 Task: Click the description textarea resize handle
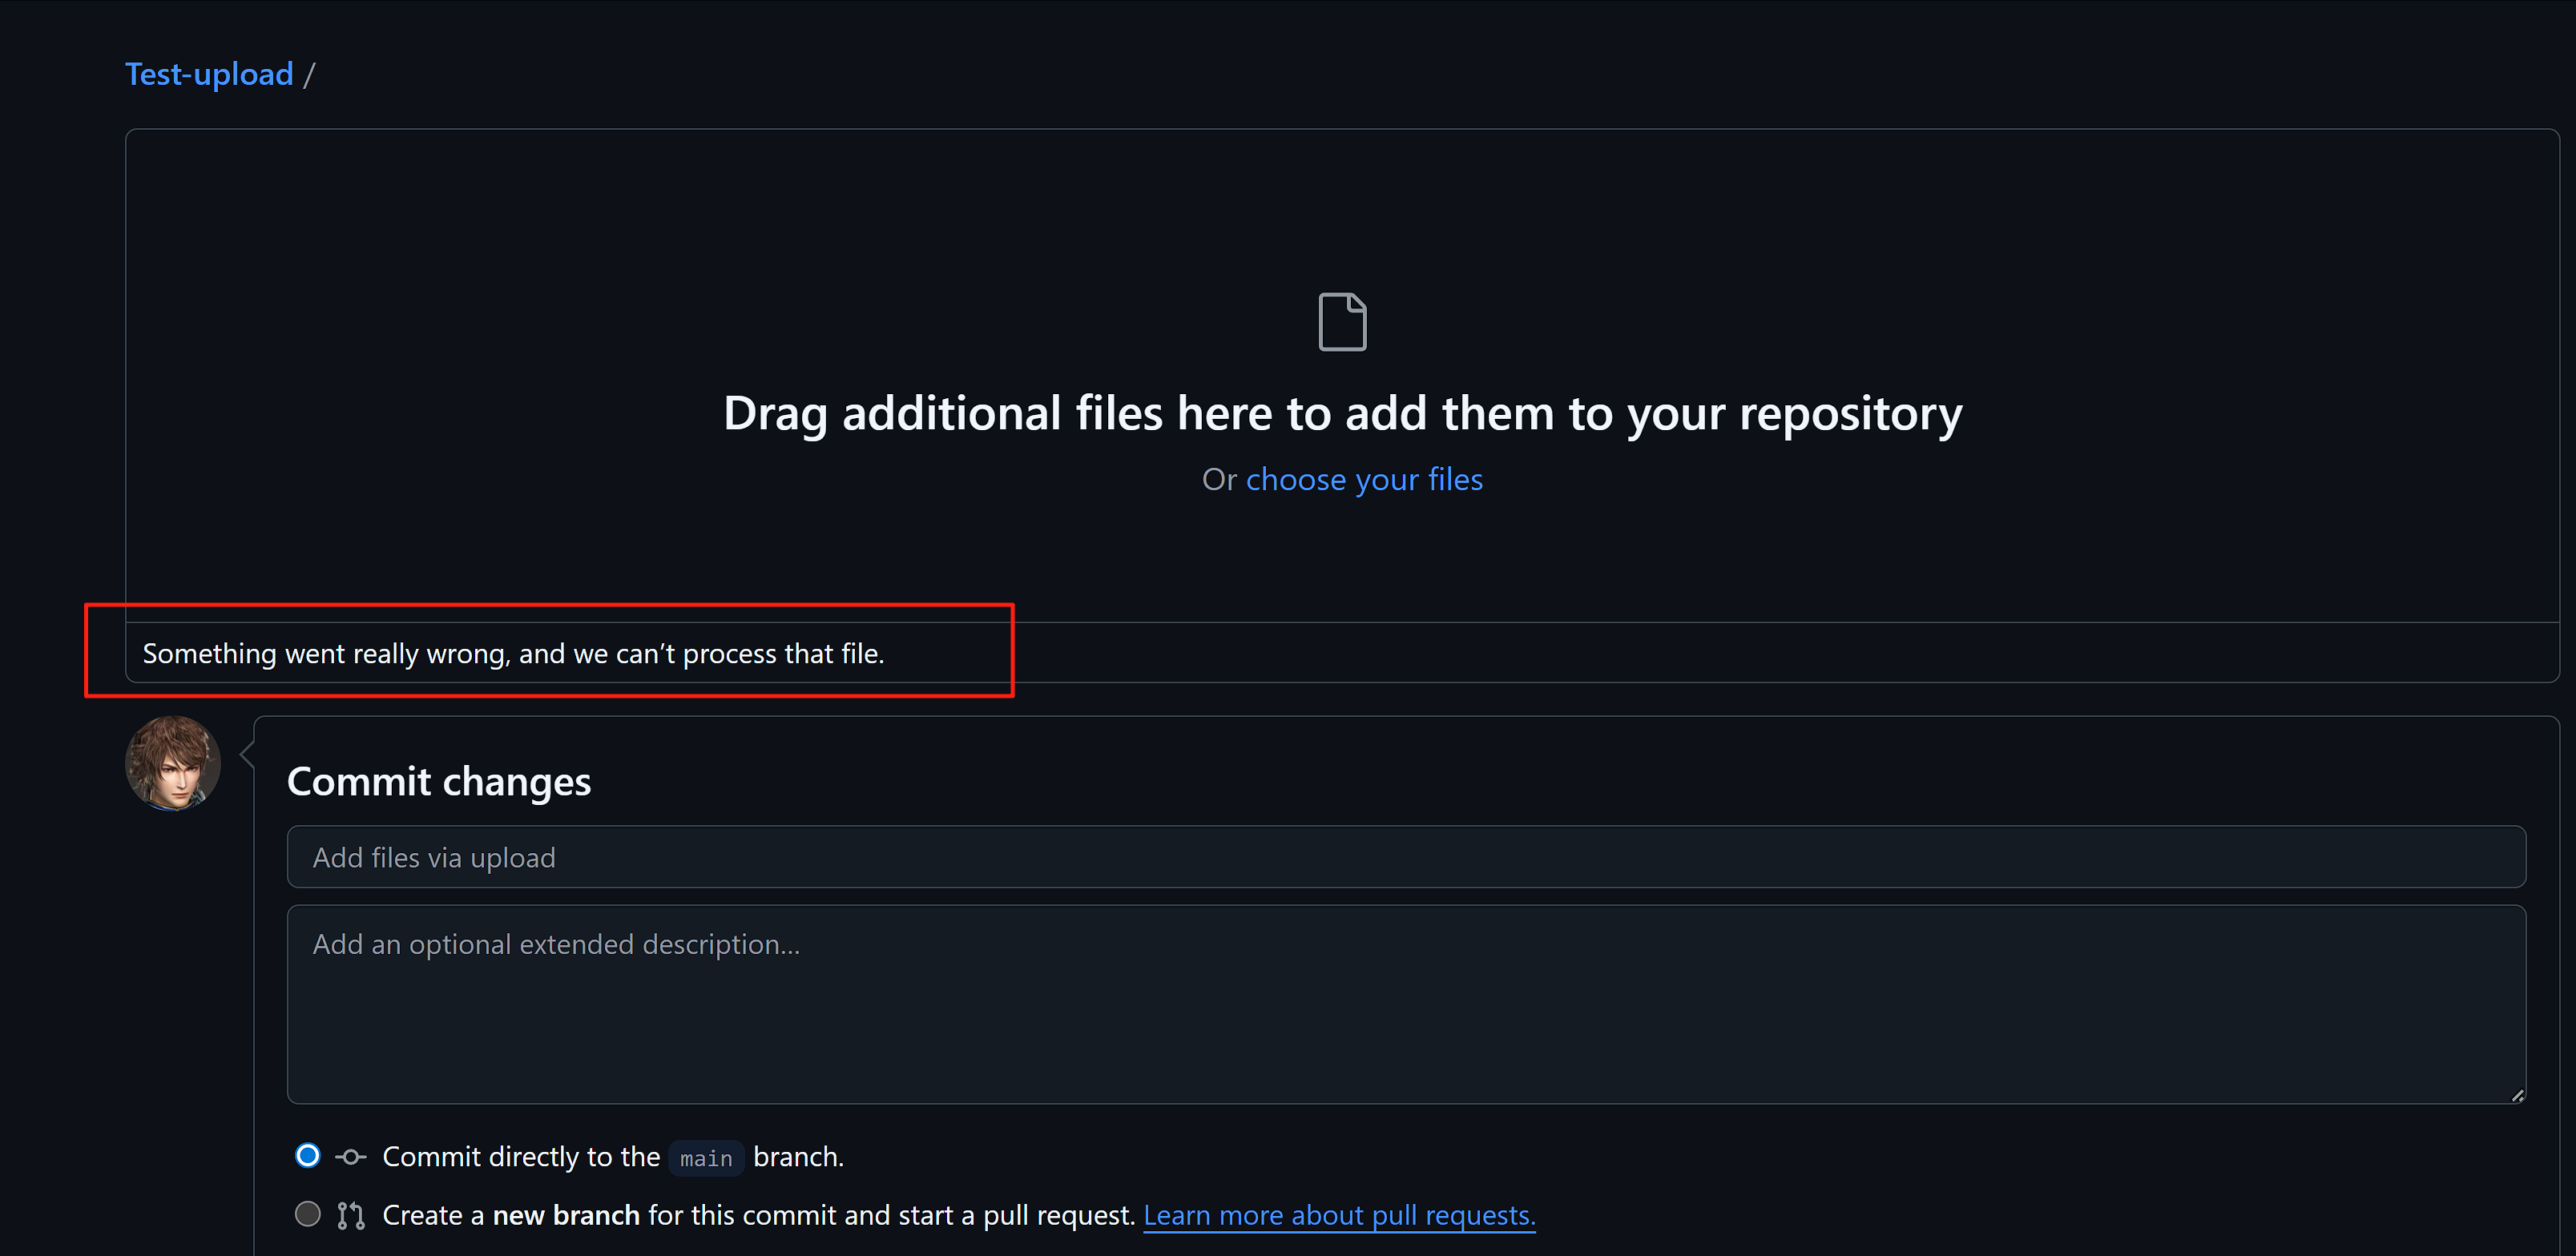point(2517,1096)
